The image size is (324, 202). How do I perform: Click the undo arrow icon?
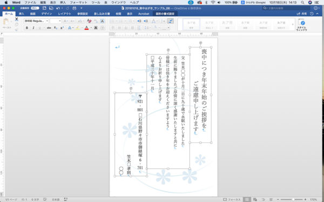tap(58, 8)
